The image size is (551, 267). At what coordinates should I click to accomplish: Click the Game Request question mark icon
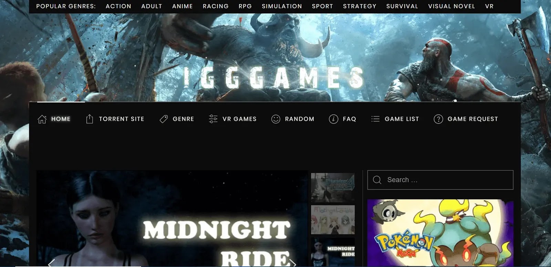(x=438, y=119)
